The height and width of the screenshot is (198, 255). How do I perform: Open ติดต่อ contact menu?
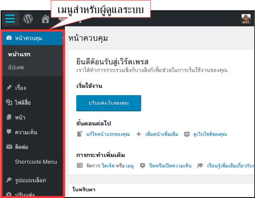click(x=33, y=147)
